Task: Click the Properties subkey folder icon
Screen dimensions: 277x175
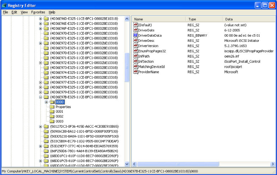Action: click(x=52, y=107)
